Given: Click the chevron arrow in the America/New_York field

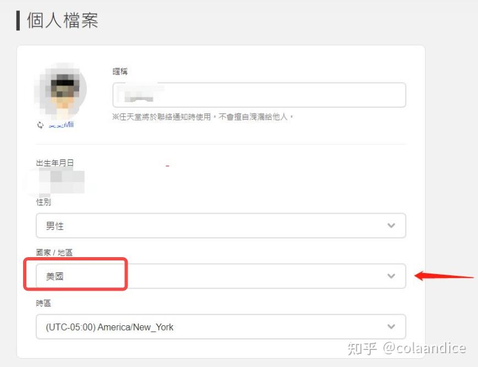Looking at the screenshot, I should [x=391, y=326].
